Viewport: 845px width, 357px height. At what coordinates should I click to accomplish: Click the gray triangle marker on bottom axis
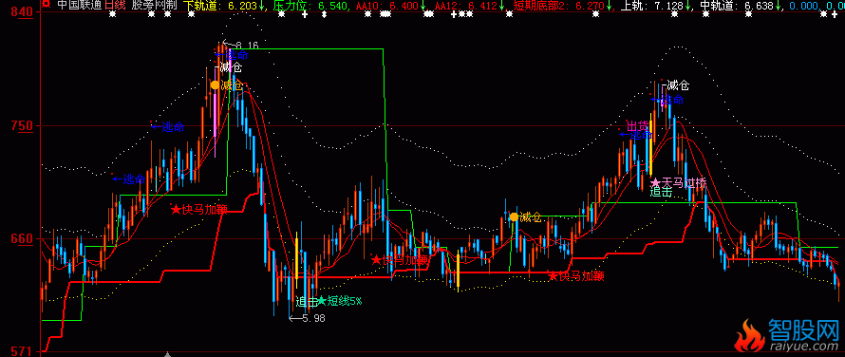pos(168,354)
